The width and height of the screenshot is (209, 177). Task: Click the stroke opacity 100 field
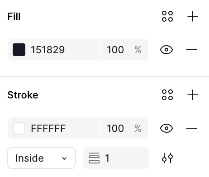[x=123, y=128]
